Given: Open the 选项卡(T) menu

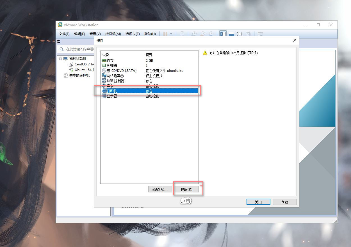Looking at the screenshot, I should tap(133, 34).
